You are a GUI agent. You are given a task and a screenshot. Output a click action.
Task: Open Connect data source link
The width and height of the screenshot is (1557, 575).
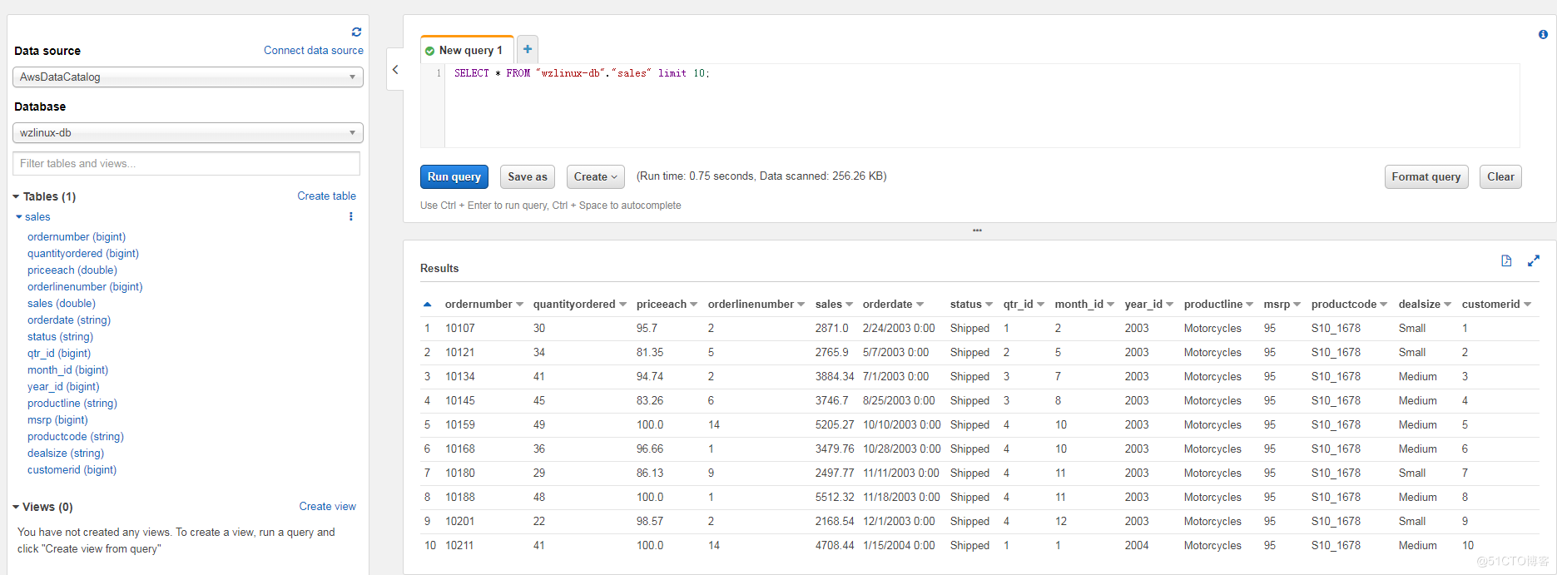[x=314, y=50]
